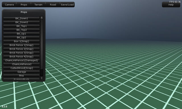182x109 pixels.
Task: Choose the Box 1(Snap) prop
Action: 22,41
